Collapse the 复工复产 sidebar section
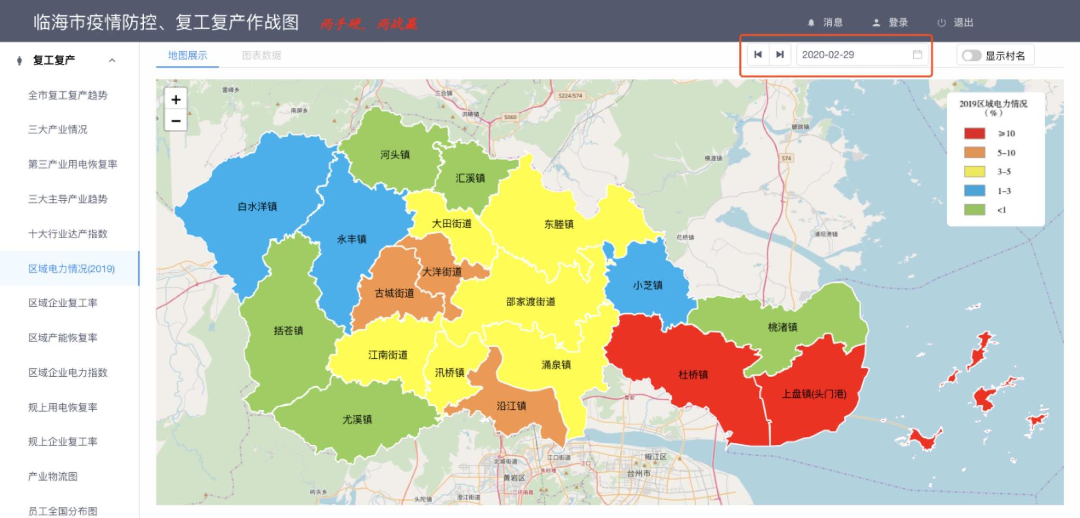The width and height of the screenshot is (1080, 518). pos(112,61)
